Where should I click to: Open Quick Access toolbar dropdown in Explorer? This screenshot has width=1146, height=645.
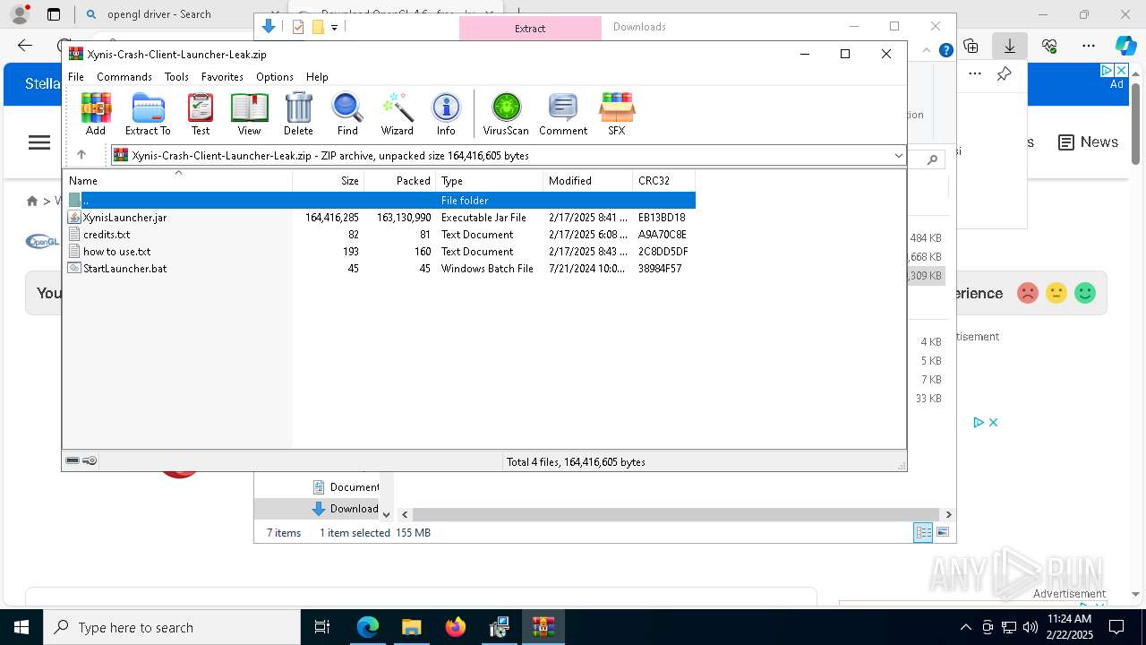click(334, 28)
